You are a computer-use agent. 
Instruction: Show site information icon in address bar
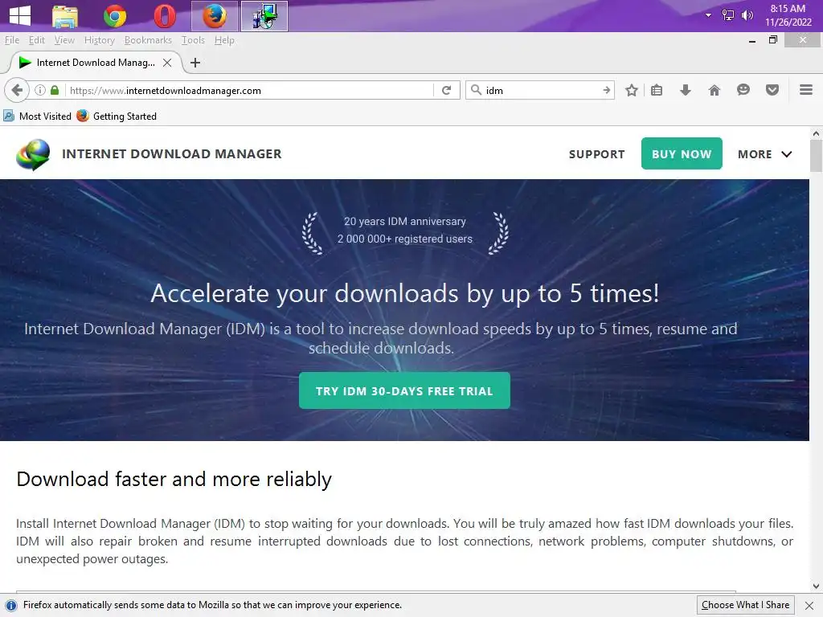coord(40,90)
